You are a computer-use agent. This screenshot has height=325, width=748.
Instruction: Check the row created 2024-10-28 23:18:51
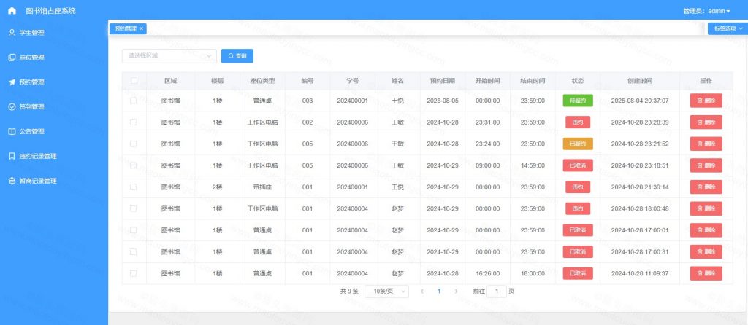(134, 165)
